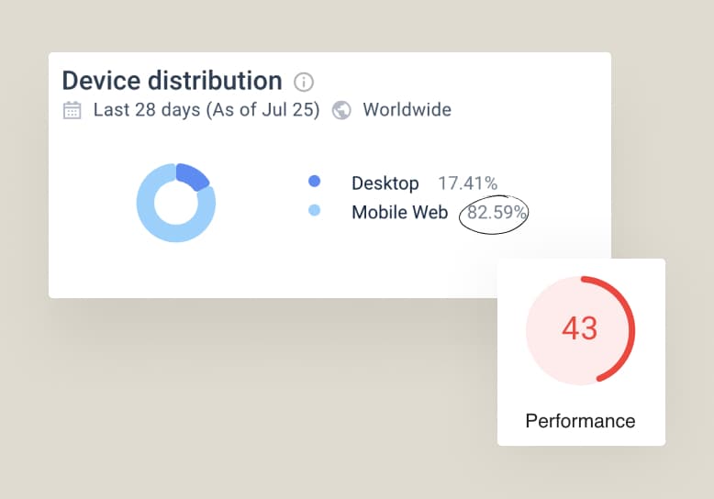
Task: Click the Desktop legend label
Action: (385, 183)
